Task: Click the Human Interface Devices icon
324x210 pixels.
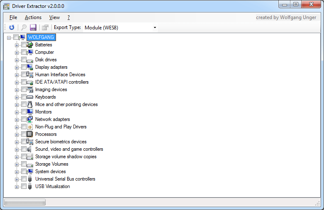Action: tap(30, 75)
